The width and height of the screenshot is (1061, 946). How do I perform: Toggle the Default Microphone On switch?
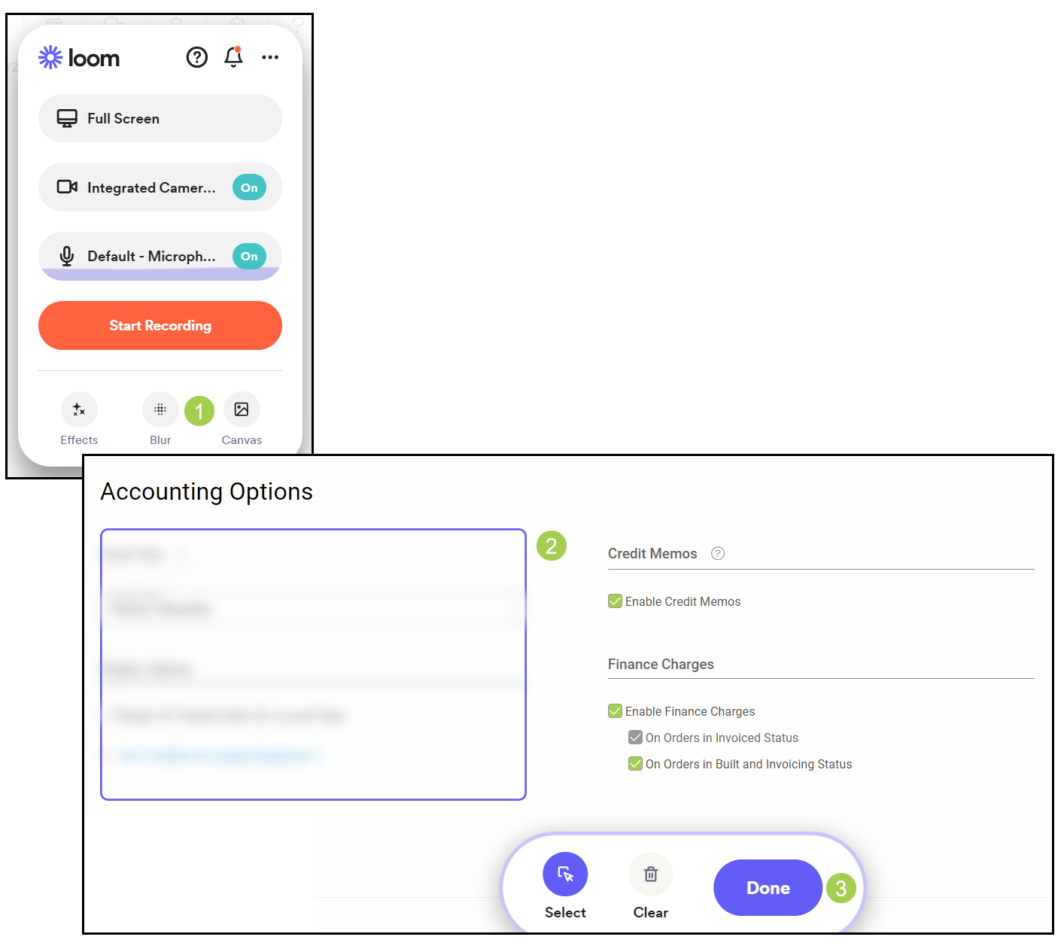tap(249, 256)
